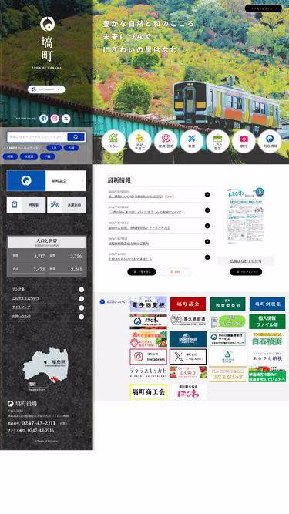Click the 入札 keyword tag

pos(54,148)
